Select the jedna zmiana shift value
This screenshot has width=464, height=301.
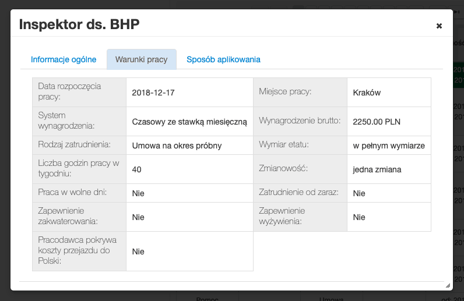pos(377,169)
